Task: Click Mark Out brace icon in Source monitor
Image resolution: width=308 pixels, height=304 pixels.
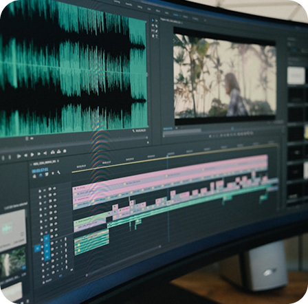Action: point(10,157)
